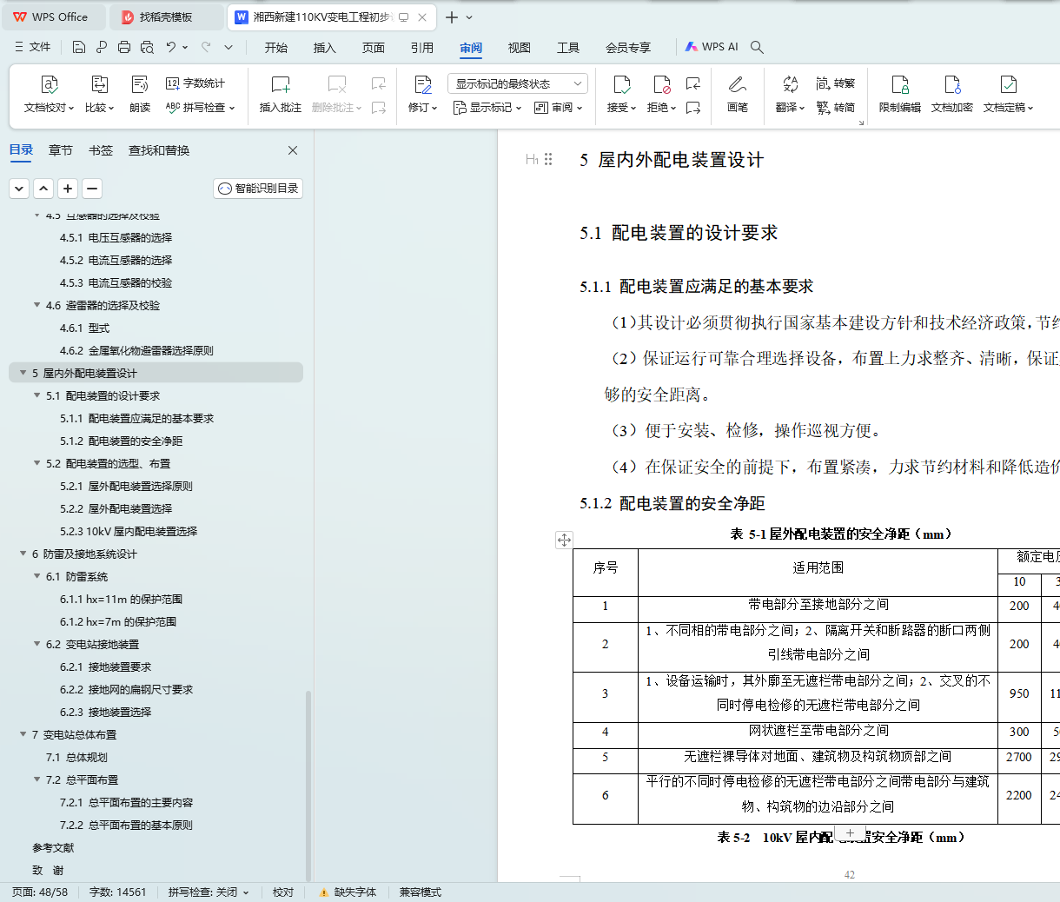Switch to 书签 tab in navigation pane
This screenshot has width=1060, height=902.
[x=101, y=150]
